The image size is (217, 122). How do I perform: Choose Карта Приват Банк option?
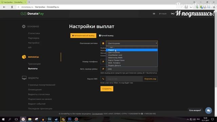132,60
